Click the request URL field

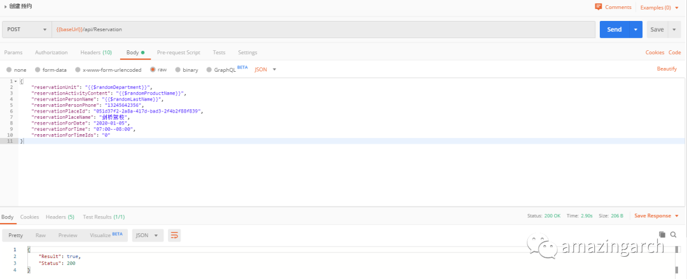click(323, 29)
